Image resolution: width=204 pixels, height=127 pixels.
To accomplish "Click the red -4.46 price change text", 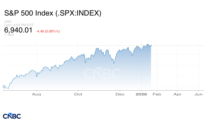I will [48, 31].
